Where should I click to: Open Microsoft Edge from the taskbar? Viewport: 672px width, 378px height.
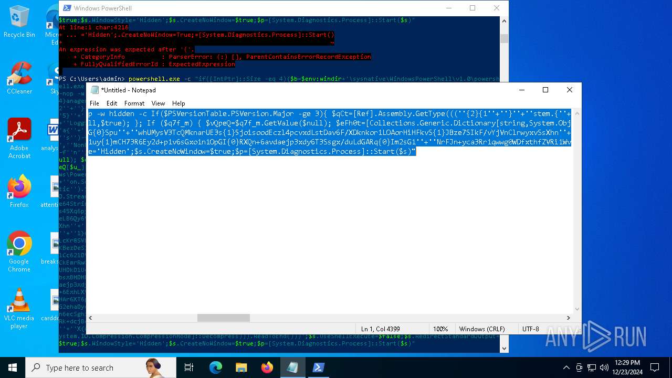[x=216, y=367]
